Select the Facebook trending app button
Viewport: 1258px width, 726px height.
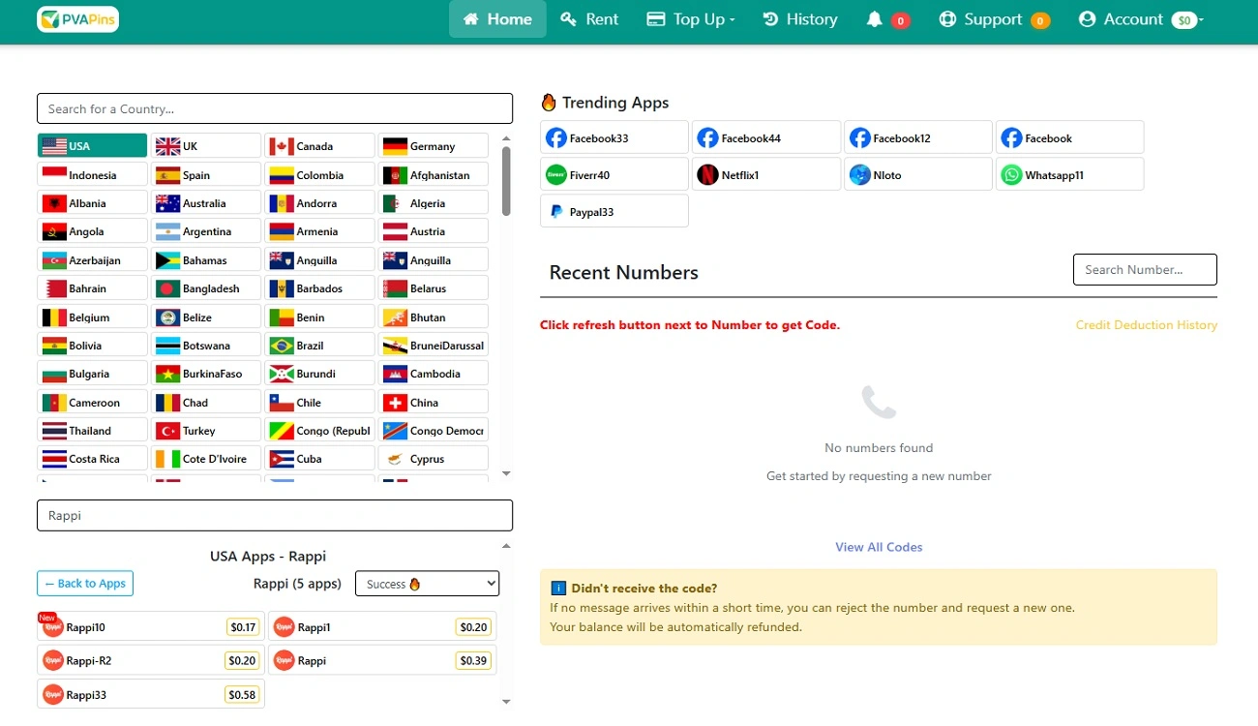[1069, 138]
